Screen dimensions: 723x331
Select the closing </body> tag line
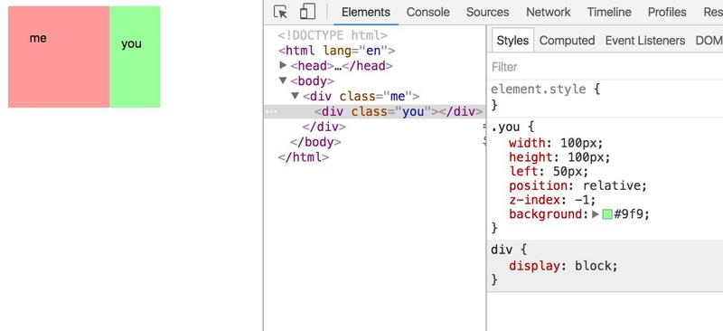(315, 142)
